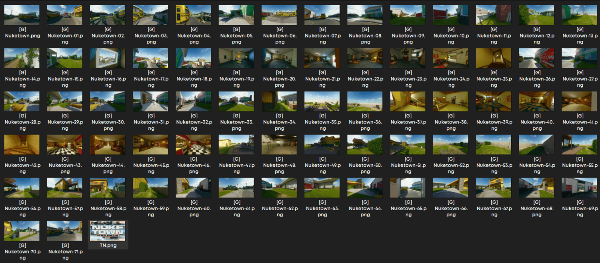Select the [G] Nuketown-52.png thumbnail
The height and width of the screenshot is (263, 600).
(451, 145)
